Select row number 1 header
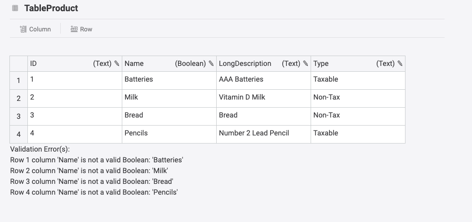 pyautogui.click(x=18, y=81)
